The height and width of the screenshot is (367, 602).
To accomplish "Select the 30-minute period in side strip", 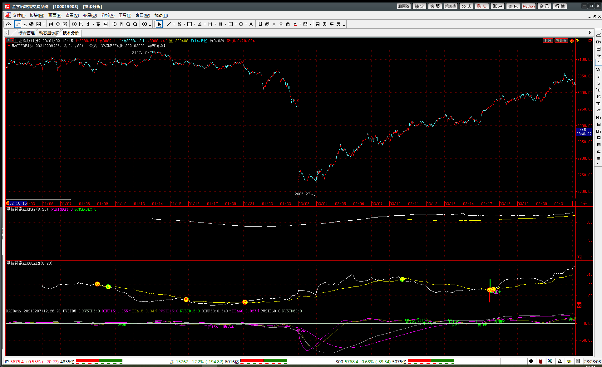I will [x=599, y=104].
